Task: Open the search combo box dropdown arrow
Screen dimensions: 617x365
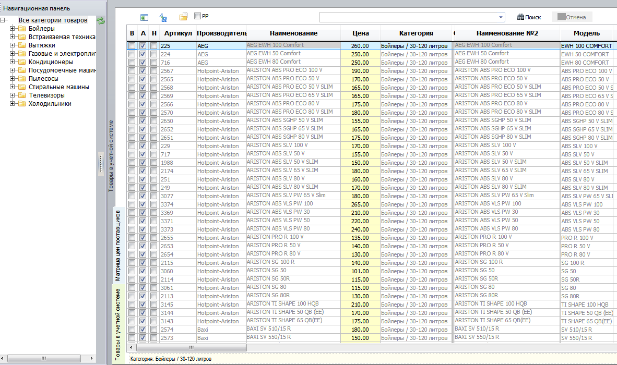Action: (x=501, y=17)
